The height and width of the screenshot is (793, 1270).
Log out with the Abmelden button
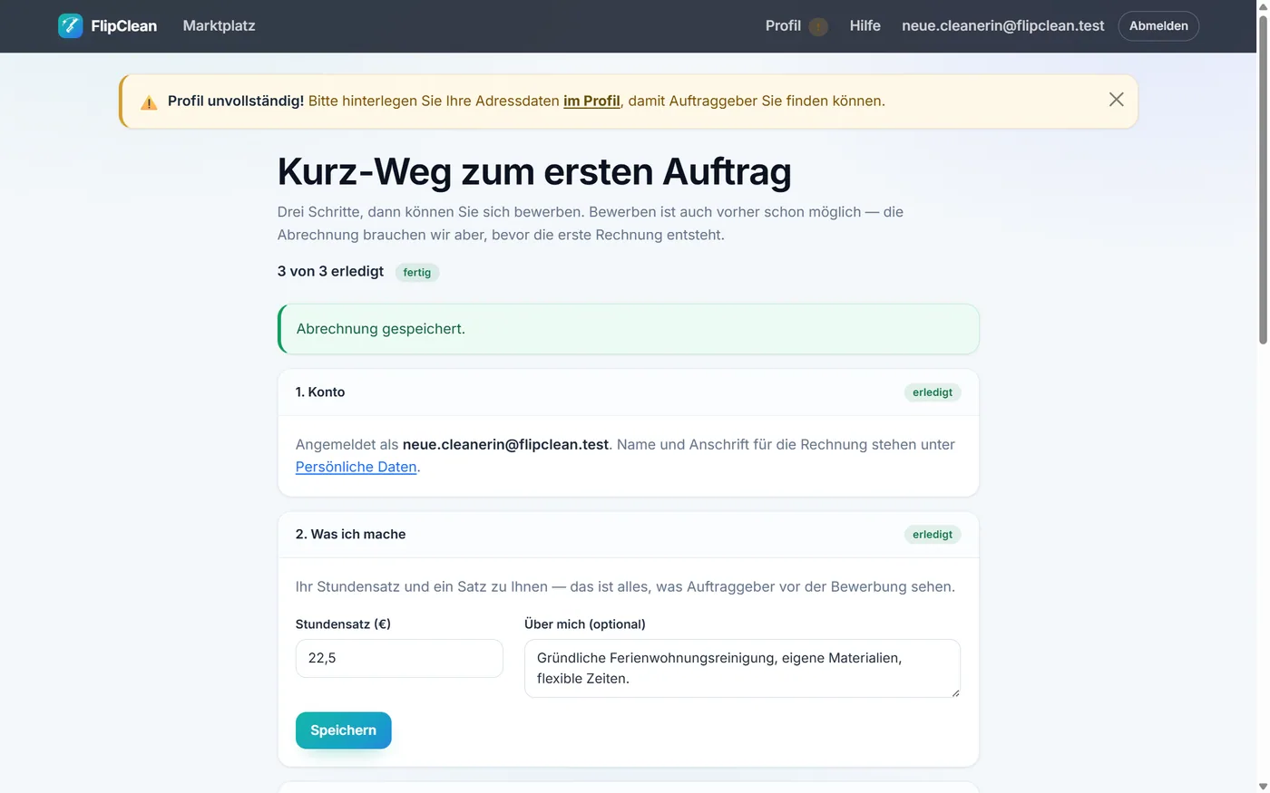1158,26
